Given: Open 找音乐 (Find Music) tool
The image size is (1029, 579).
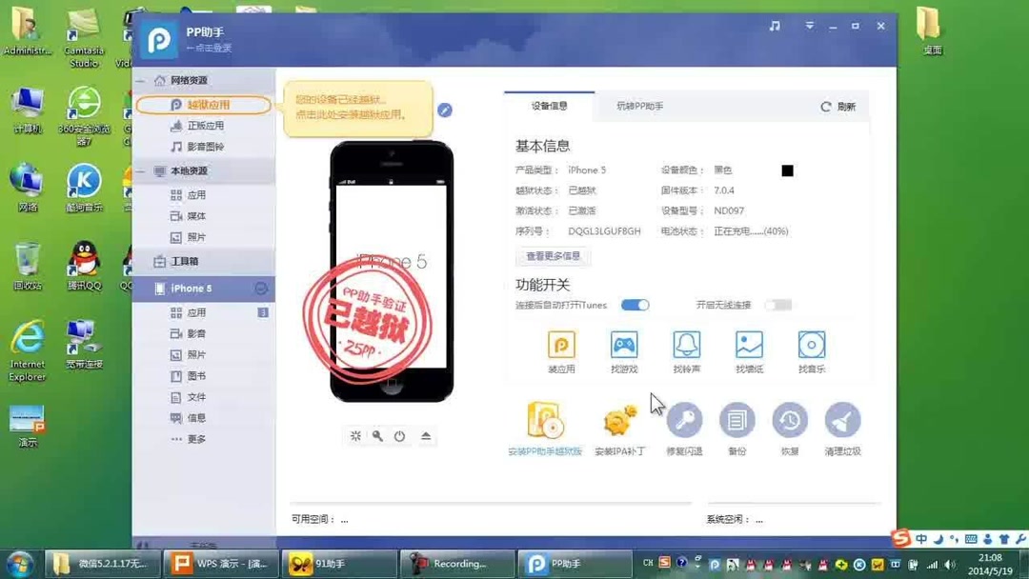Looking at the screenshot, I should (811, 348).
